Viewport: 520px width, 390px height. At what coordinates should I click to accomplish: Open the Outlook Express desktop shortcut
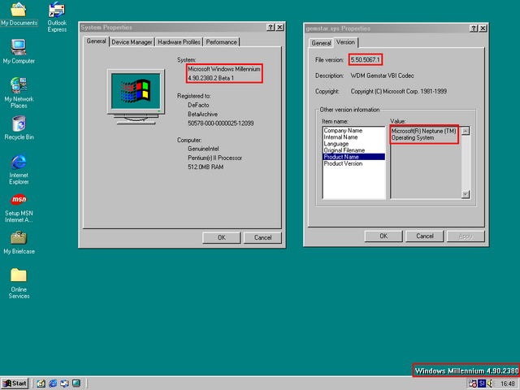pos(57,16)
